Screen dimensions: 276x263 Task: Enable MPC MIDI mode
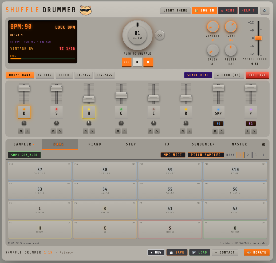point(173,155)
